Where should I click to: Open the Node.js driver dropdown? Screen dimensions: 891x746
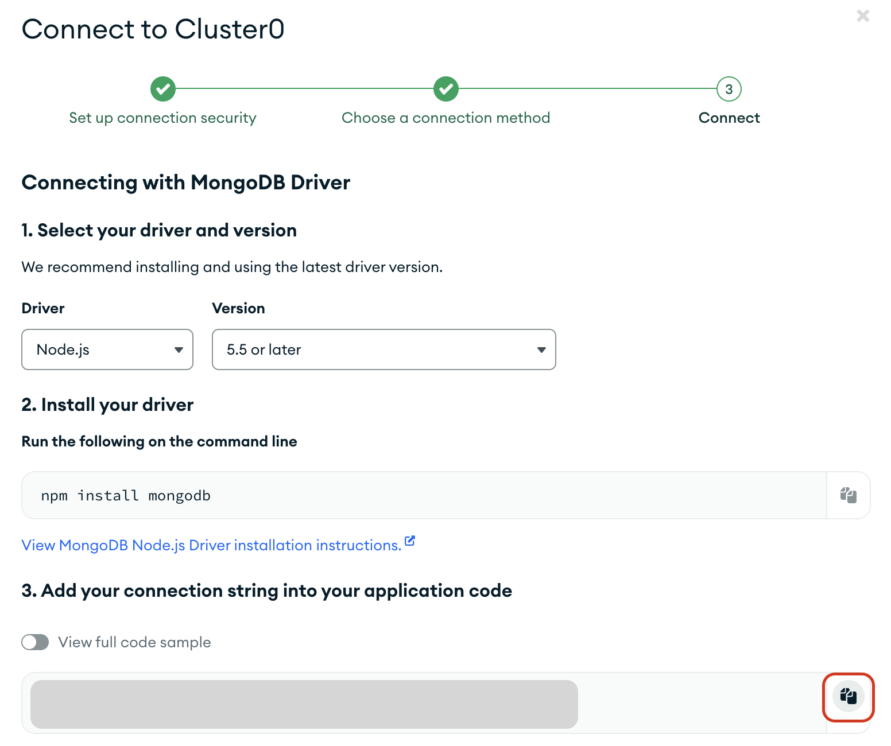[x=107, y=349]
